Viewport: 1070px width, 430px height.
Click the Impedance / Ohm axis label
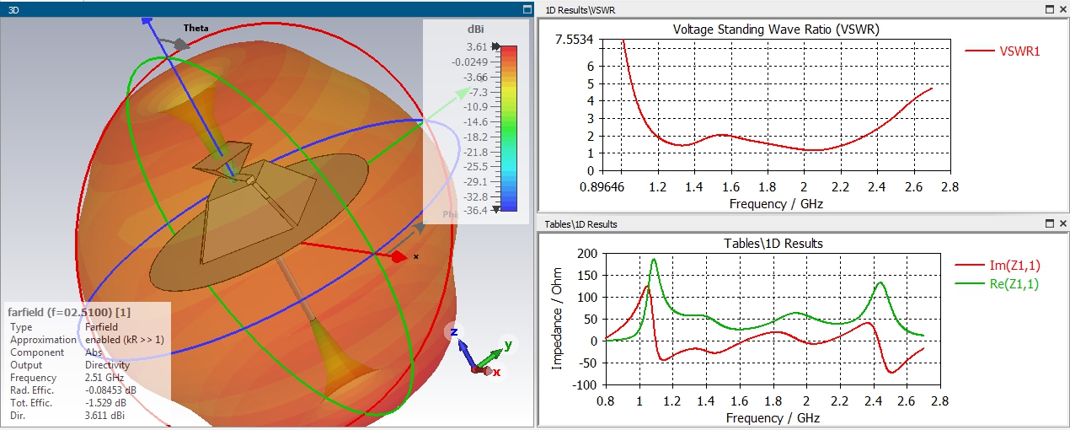[x=558, y=319]
